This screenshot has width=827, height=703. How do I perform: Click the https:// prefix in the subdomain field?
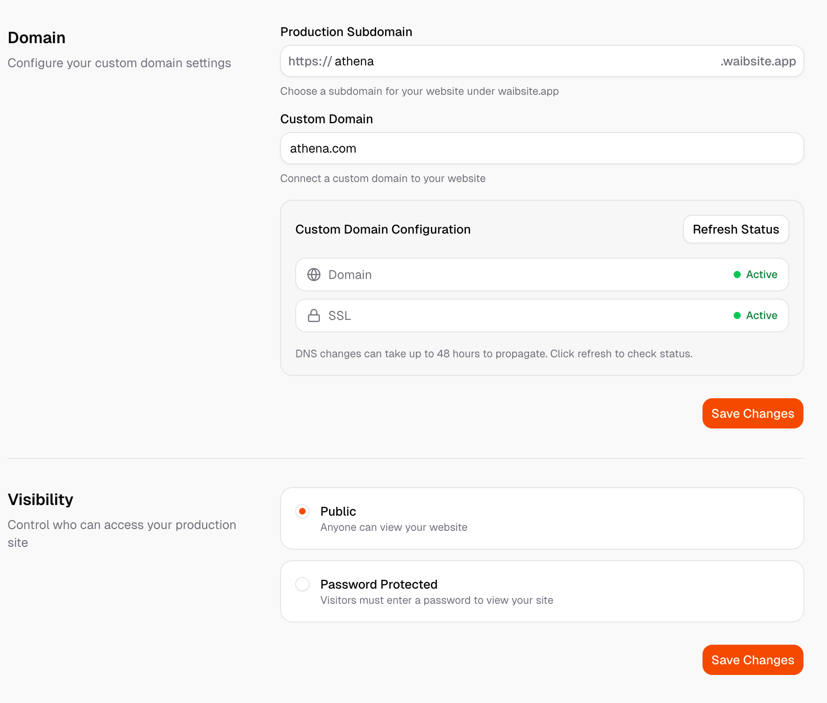(310, 61)
